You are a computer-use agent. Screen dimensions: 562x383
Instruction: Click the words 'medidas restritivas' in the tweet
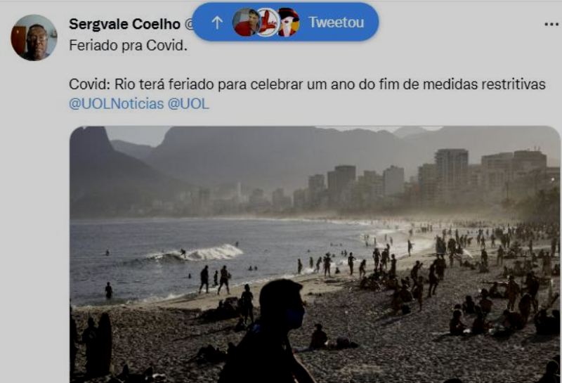[x=484, y=84]
